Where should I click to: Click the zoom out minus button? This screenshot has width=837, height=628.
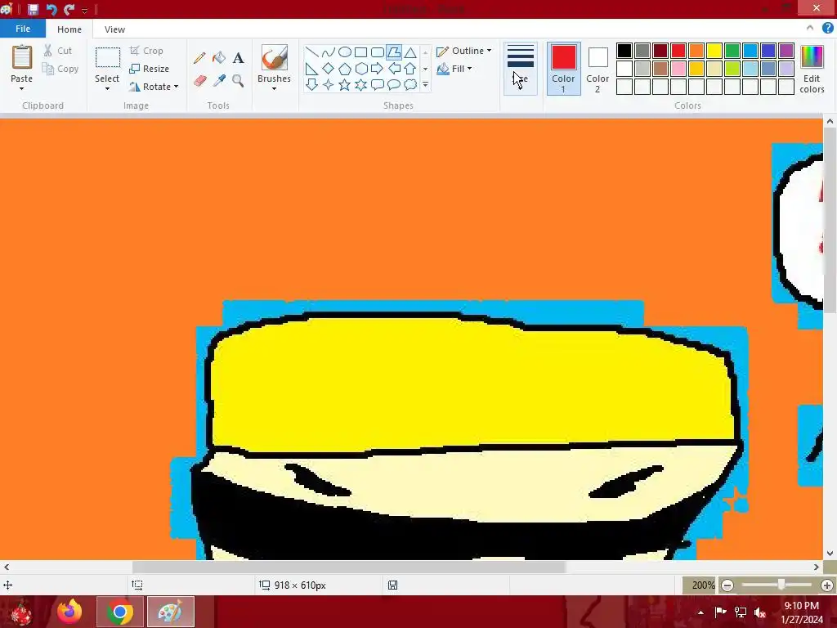click(x=727, y=585)
